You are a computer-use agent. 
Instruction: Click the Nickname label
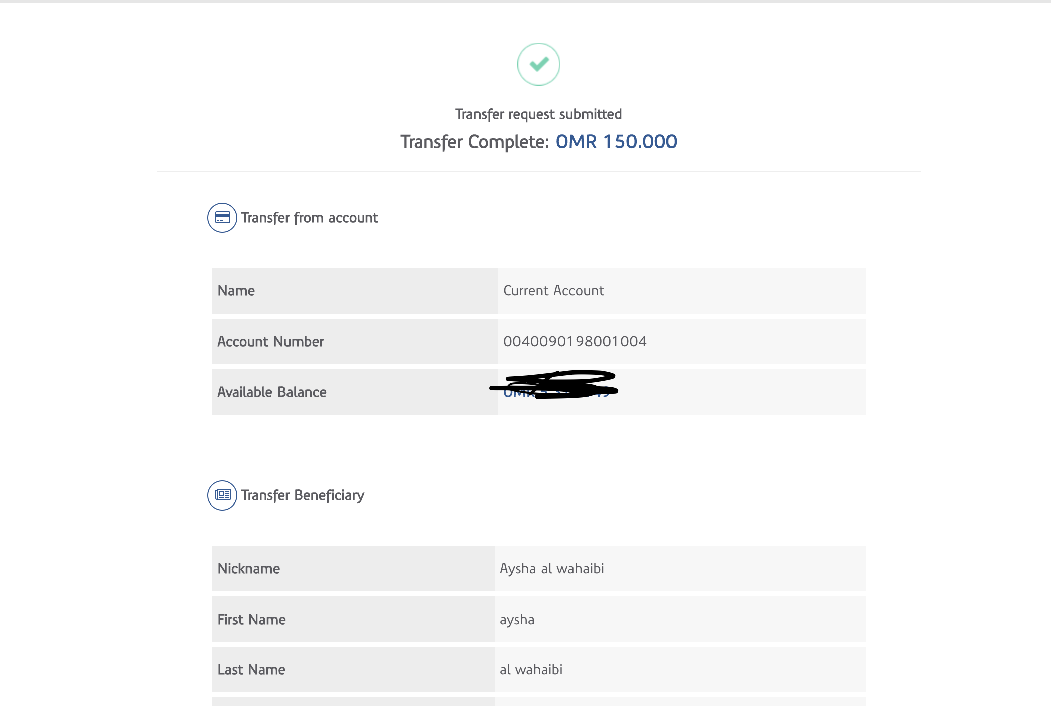[x=249, y=569]
